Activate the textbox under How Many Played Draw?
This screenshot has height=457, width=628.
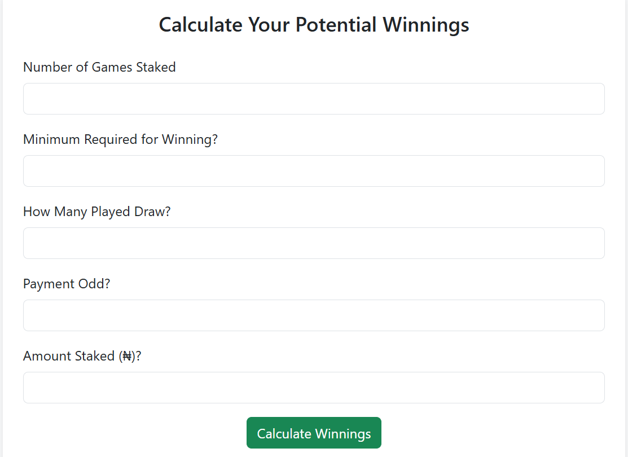click(x=314, y=243)
